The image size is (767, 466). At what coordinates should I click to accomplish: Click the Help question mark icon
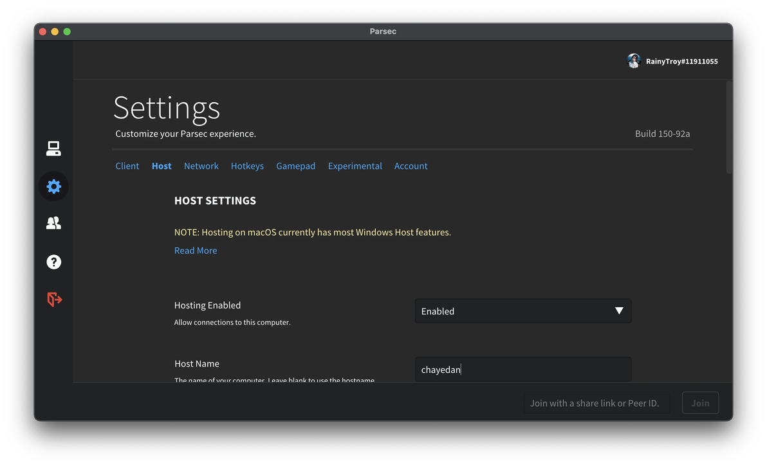pyautogui.click(x=53, y=262)
